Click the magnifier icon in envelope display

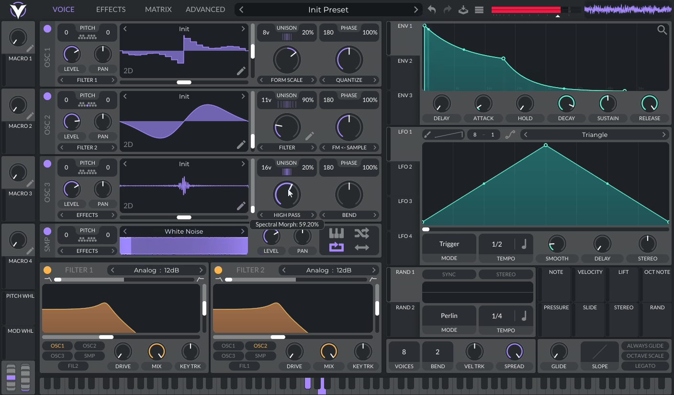662,30
